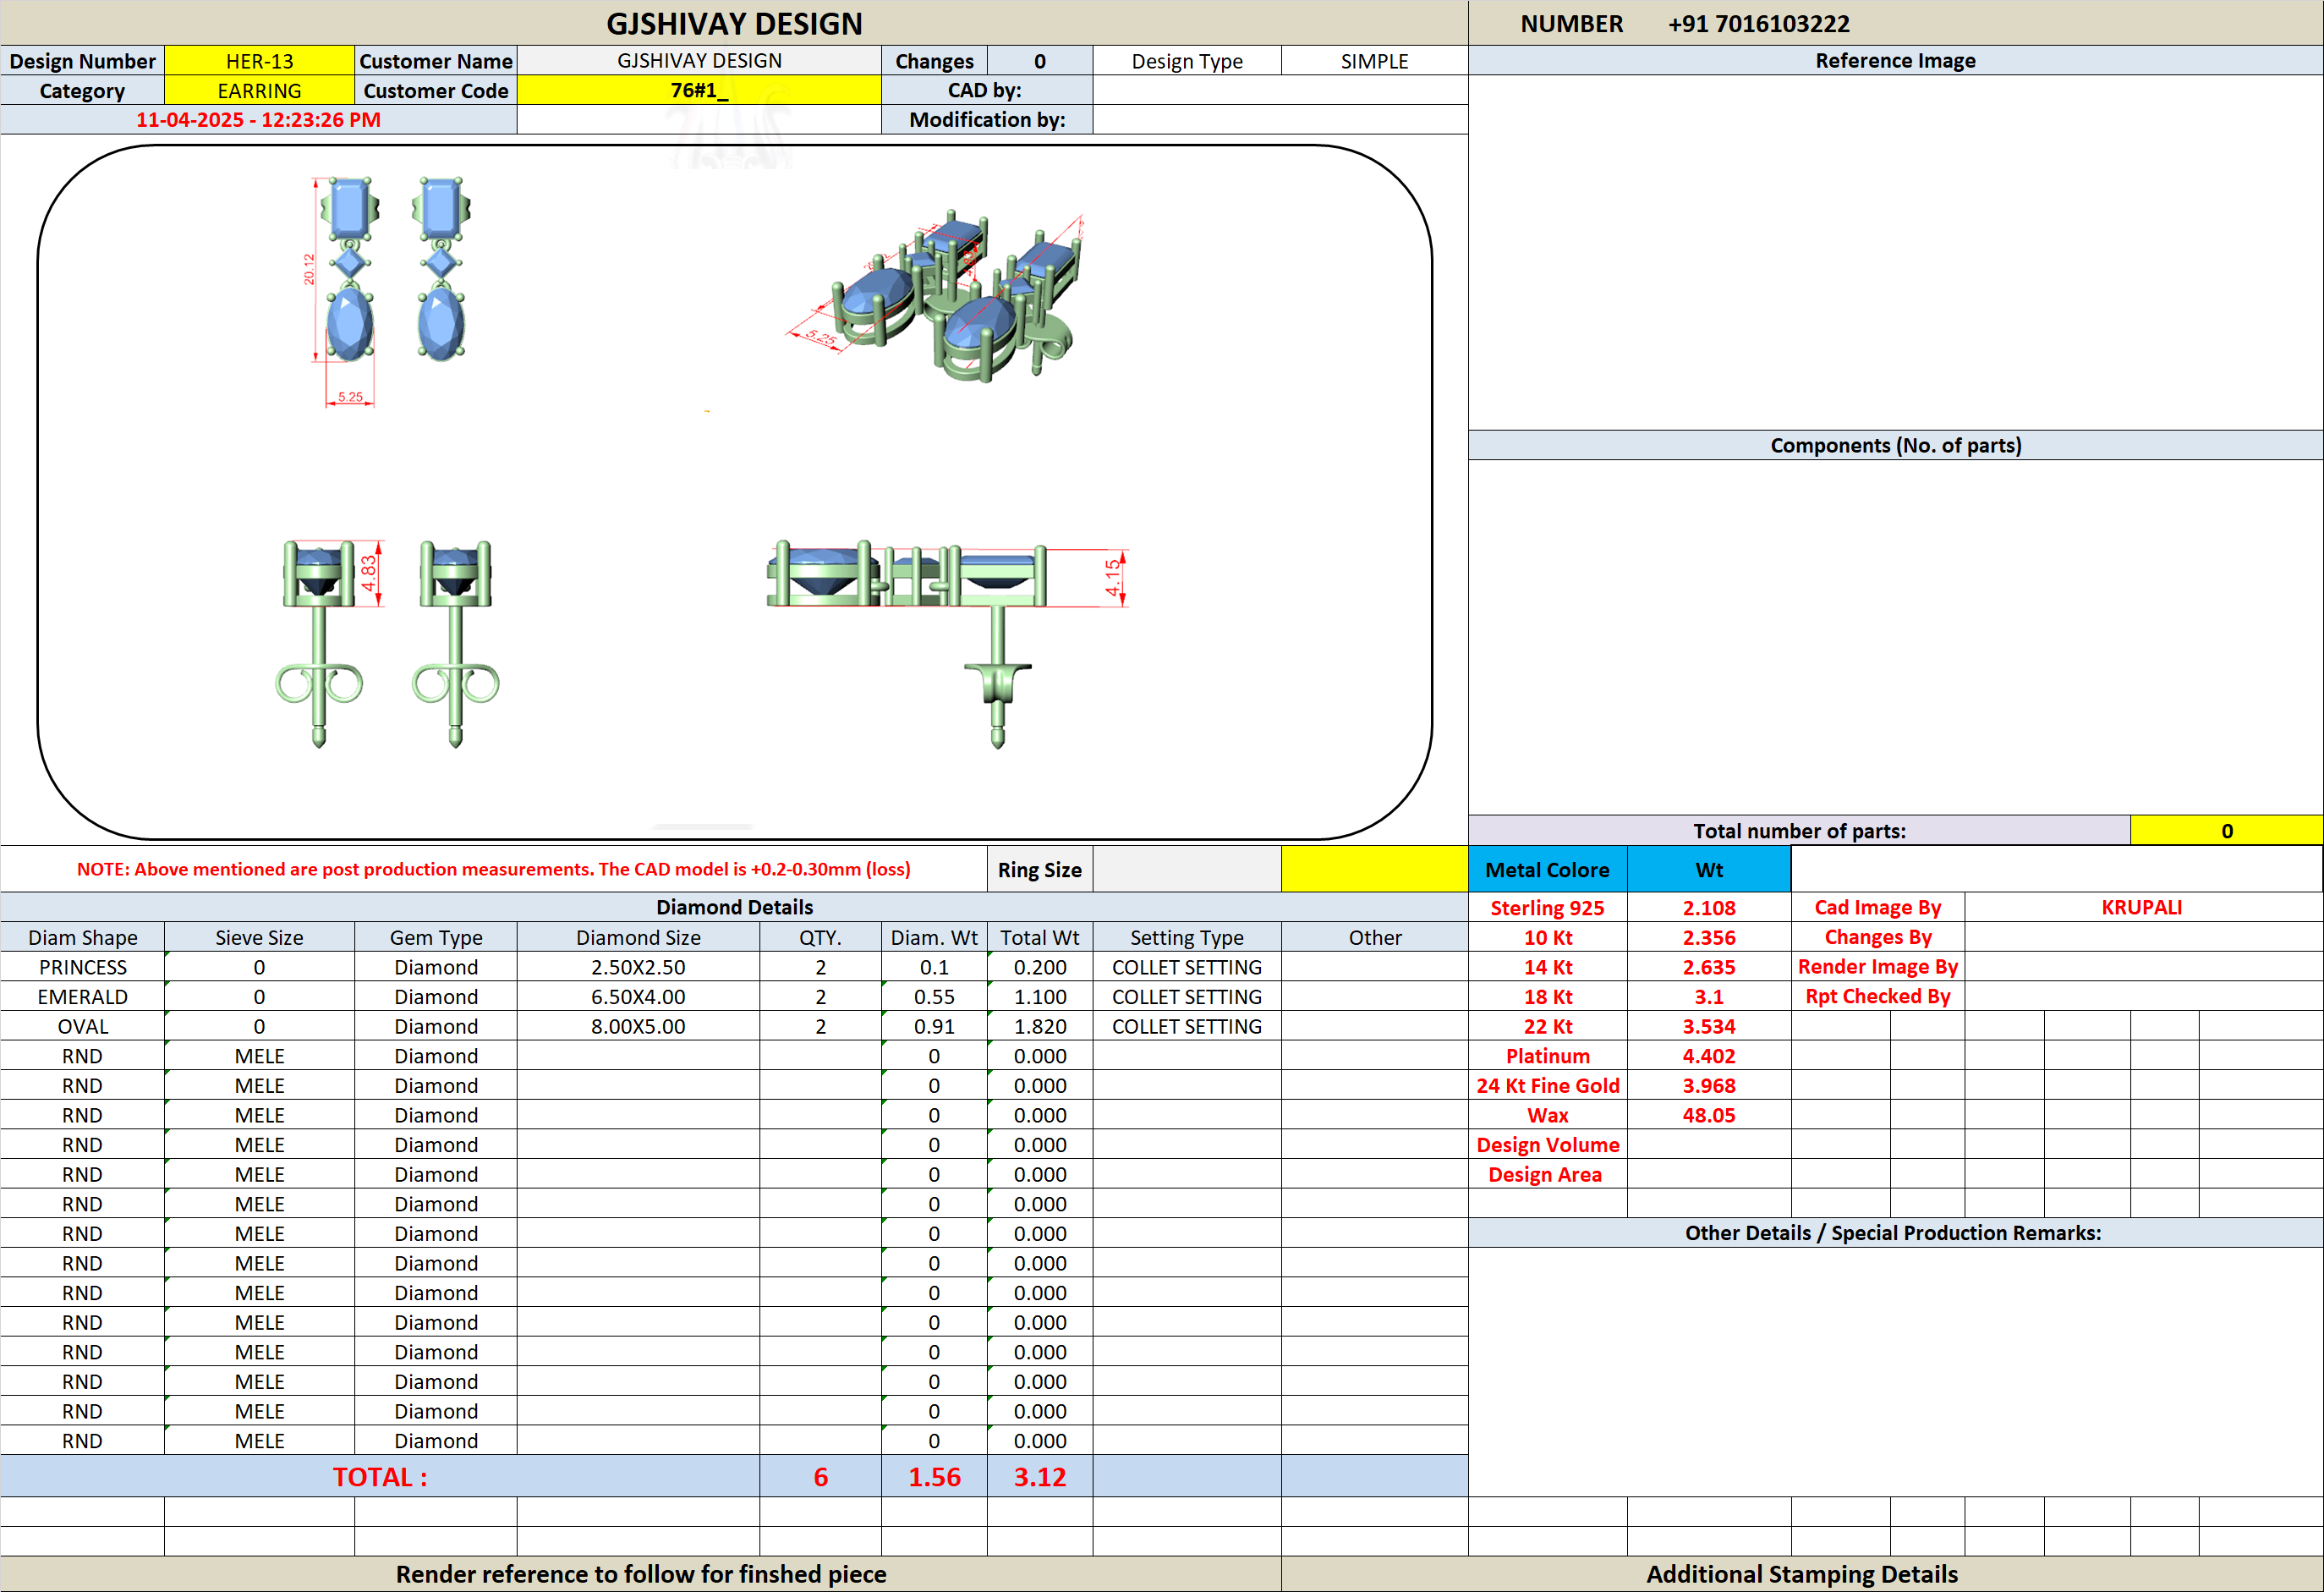Click COLLET SETTING in the PRINCESS row
This screenshot has width=2324, height=1592.
tap(1187, 968)
